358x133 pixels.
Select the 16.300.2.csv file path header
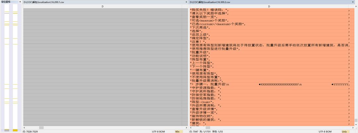[209, 2]
